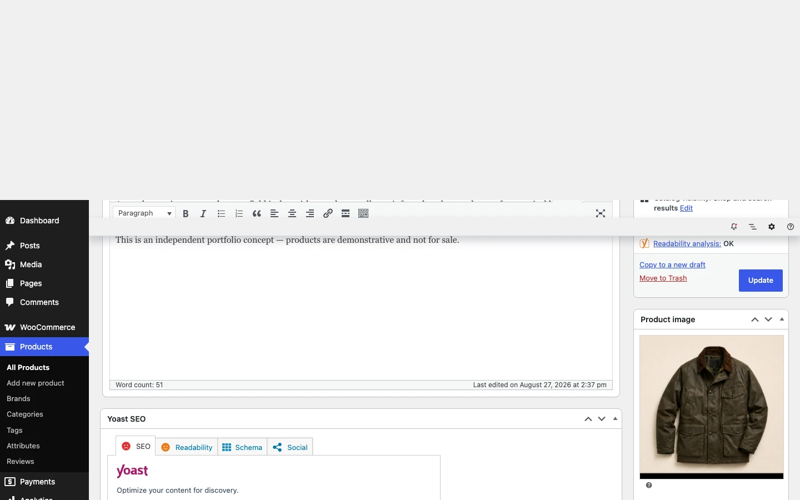Insert Read More tag
This screenshot has width=800, height=500.
pyautogui.click(x=346, y=213)
